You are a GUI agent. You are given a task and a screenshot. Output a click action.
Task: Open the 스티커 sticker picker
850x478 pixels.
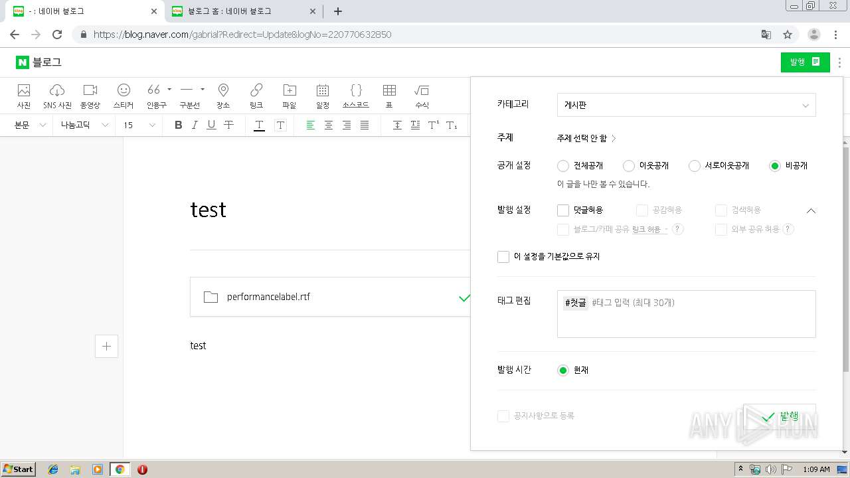tap(124, 96)
